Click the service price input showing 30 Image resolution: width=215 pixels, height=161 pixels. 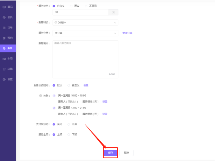pos(81,12)
